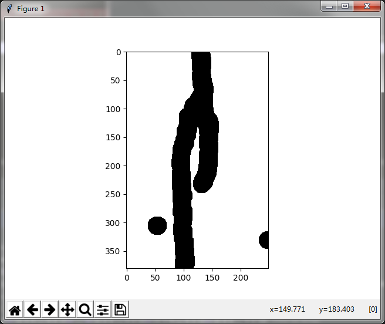Click the y-axis tick label 350
Image resolution: width=385 pixels, height=324 pixels.
pyautogui.click(x=113, y=251)
